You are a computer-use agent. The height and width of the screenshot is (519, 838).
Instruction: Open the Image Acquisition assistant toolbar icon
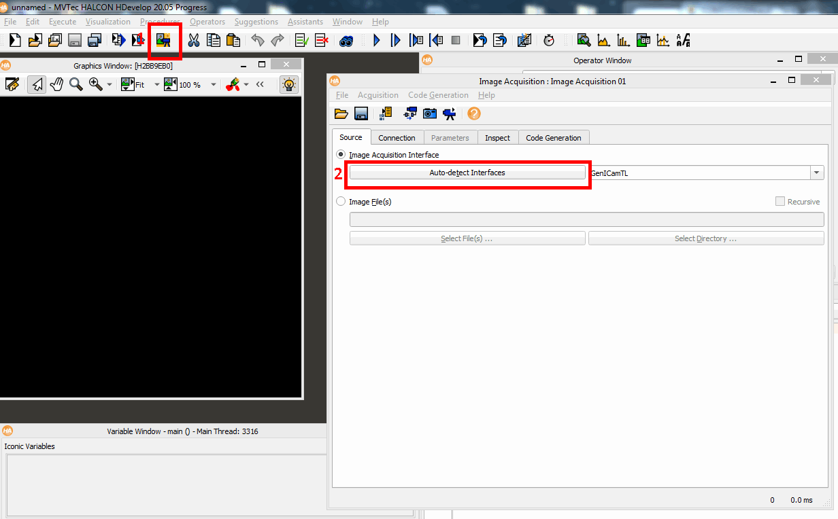coord(163,41)
